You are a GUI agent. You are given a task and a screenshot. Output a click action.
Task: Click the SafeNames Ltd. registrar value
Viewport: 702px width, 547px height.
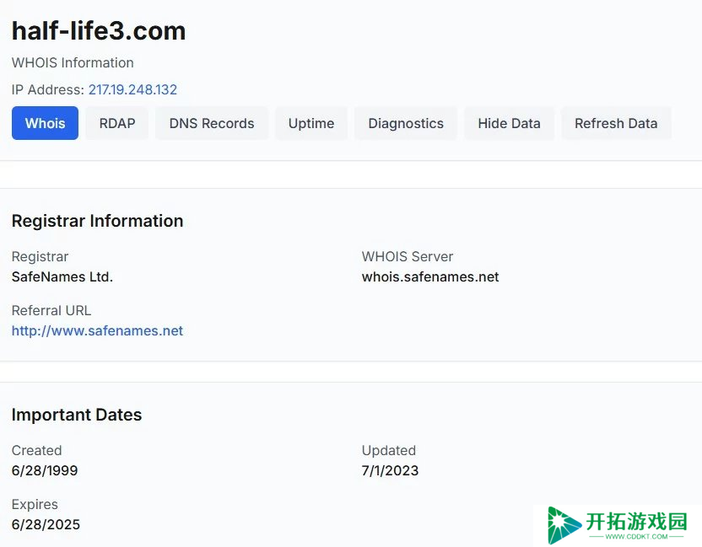click(62, 276)
